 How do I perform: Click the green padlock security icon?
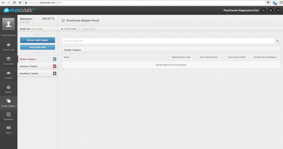[26, 3]
